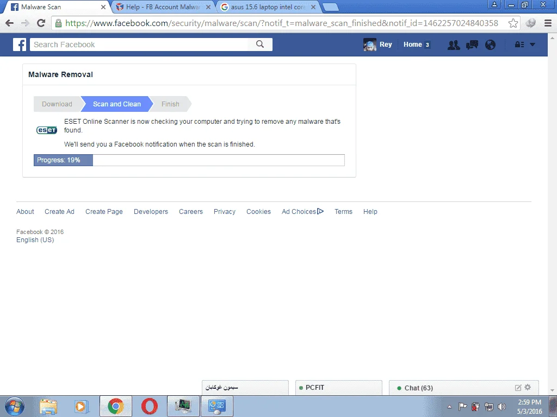Click the Facebook logo icon
The image size is (557, 417).
pyautogui.click(x=20, y=45)
